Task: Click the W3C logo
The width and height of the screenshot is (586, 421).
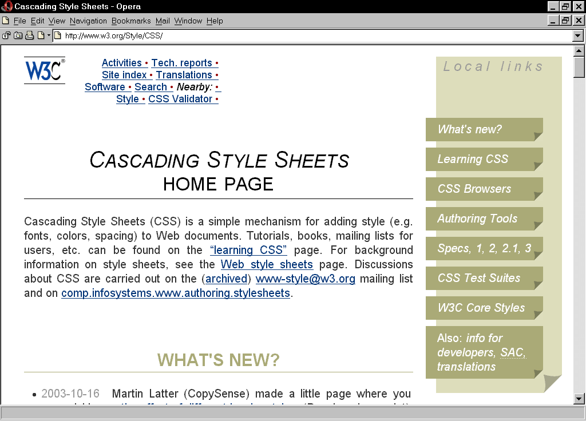Action: pos(45,70)
